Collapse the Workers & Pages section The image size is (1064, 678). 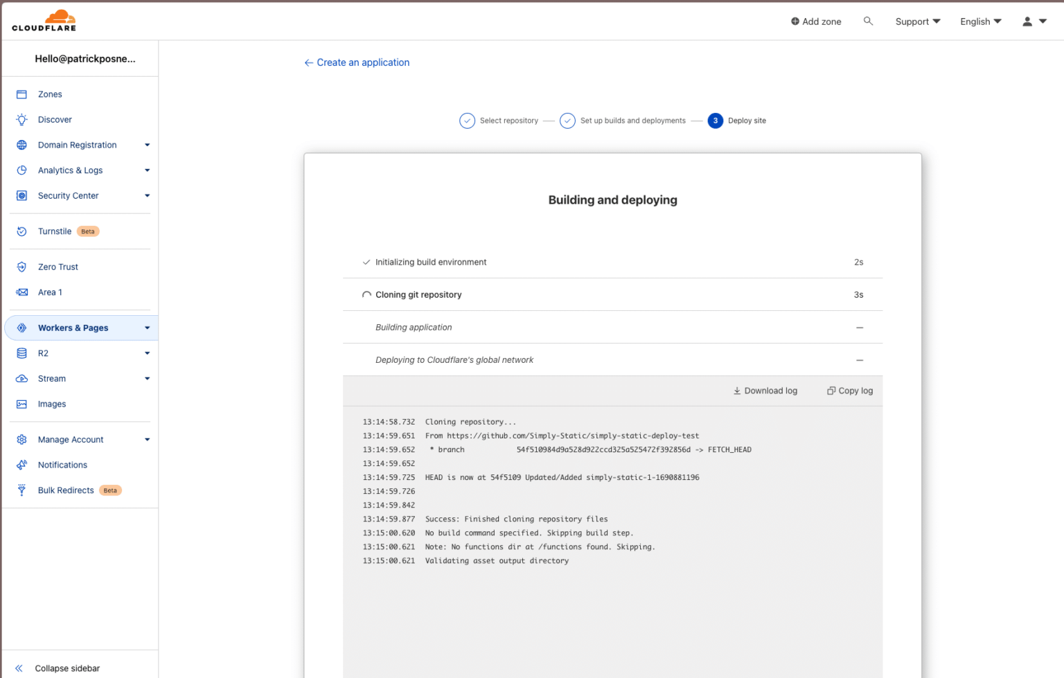point(146,328)
